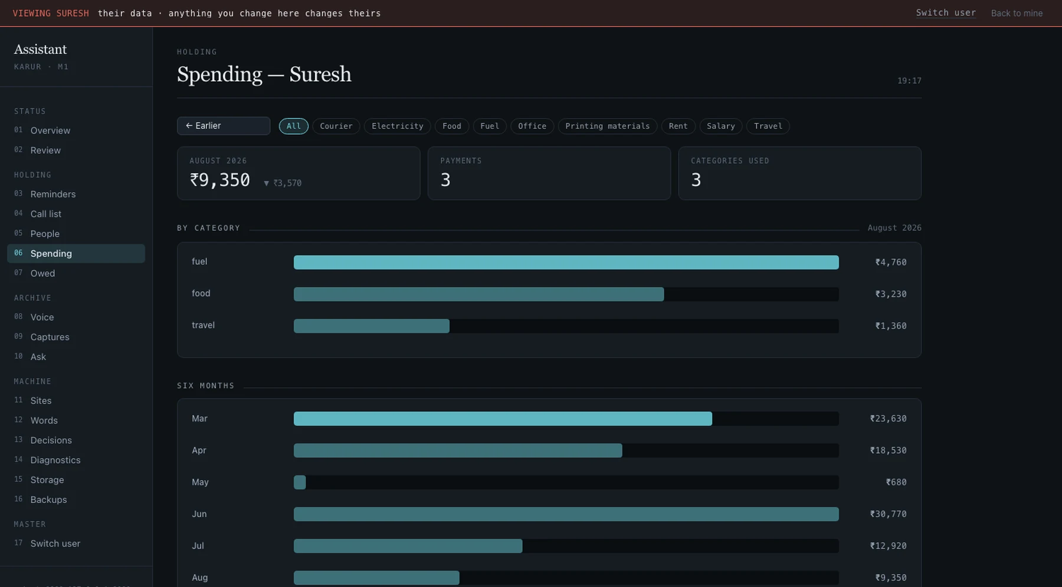
Task: Click the fuel category bar
Action: (x=566, y=262)
